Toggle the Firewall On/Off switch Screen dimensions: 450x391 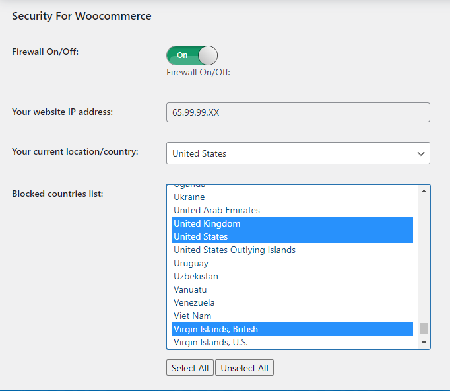[x=191, y=55]
